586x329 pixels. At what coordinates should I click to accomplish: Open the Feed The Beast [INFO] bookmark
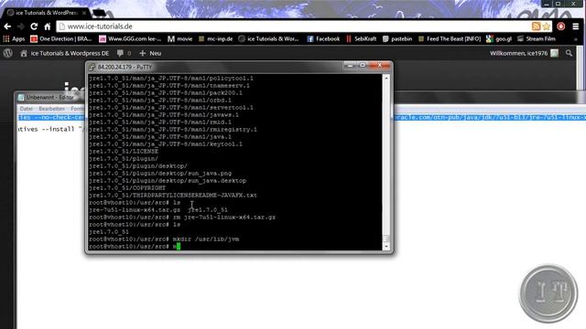450,38
